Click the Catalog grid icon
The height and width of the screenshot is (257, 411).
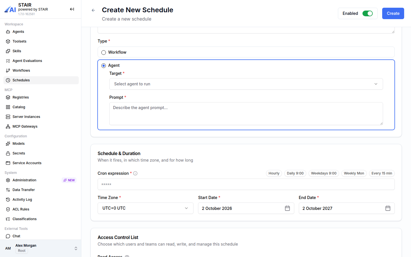[8, 107]
